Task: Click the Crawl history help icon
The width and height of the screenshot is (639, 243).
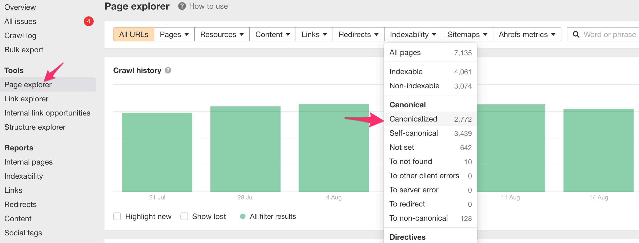Action: 168,70
